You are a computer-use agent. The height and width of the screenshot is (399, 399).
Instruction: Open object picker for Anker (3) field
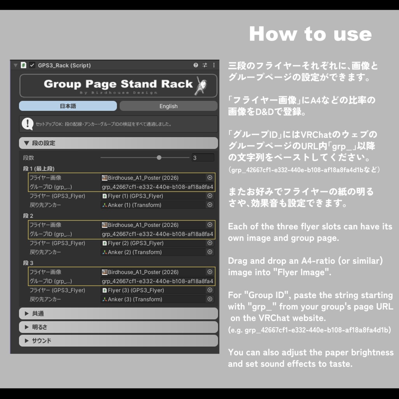coord(210,299)
